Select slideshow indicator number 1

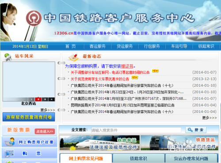point(31,100)
